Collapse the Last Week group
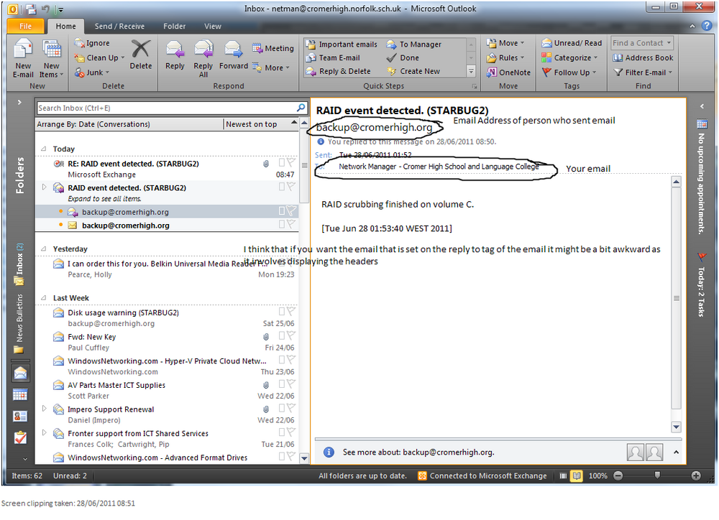The height and width of the screenshot is (520, 719). pos(44,298)
